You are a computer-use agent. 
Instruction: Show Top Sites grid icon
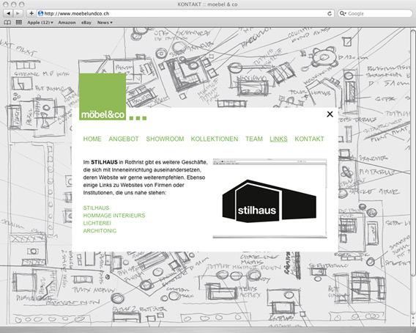pos(18,22)
